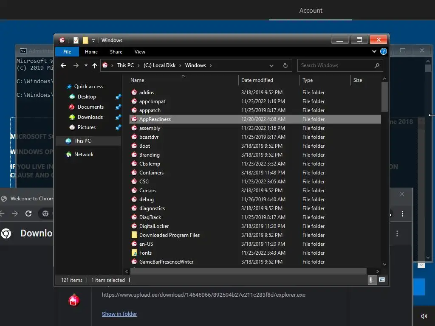
Task: Open Downloads in navigation pane
Action: (x=90, y=117)
